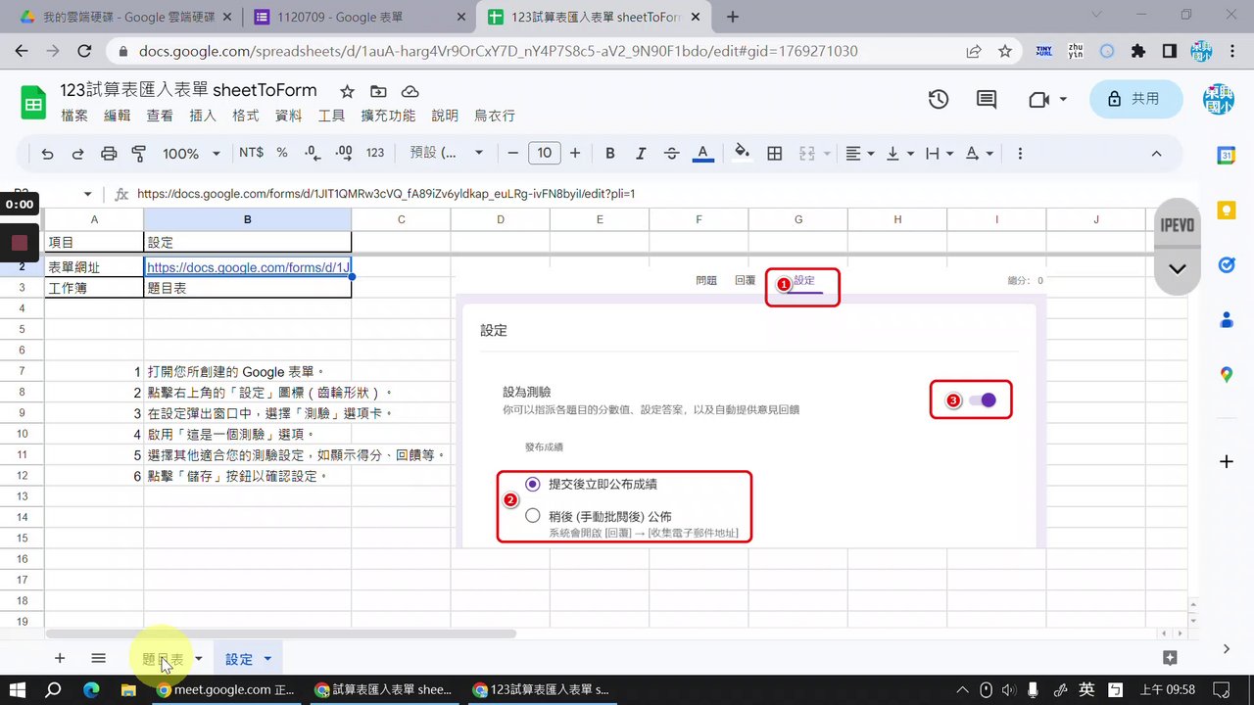Open the cell borders menu
The width and height of the screenshot is (1254, 705).
774,154
